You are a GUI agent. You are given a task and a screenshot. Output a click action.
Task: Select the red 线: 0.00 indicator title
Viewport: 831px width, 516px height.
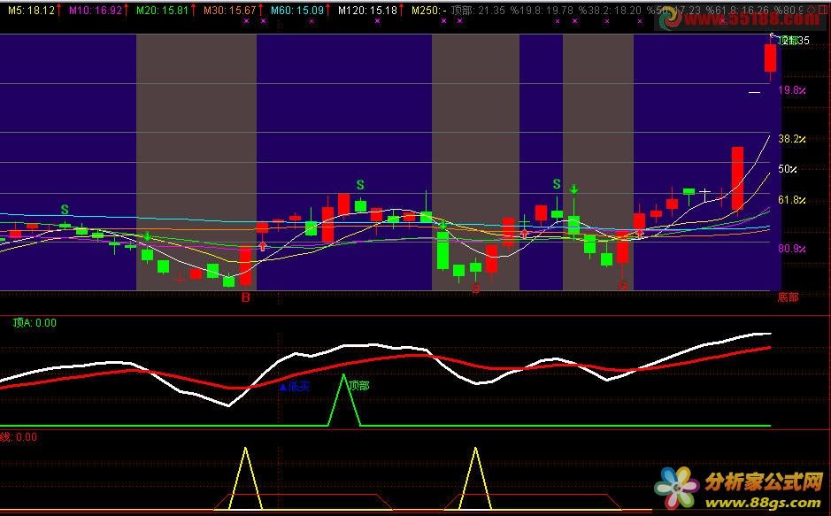pyautogui.click(x=19, y=437)
